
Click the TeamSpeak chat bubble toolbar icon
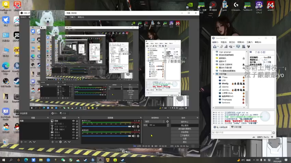coord(238,46)
